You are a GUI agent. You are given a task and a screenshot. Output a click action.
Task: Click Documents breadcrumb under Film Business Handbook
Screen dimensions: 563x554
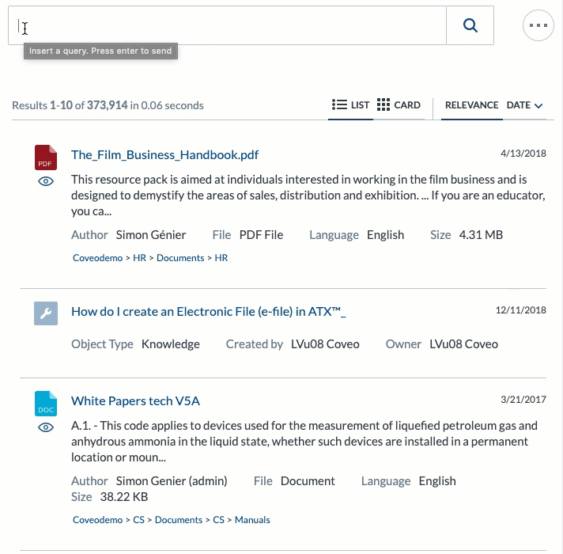(x=180, y=258)
